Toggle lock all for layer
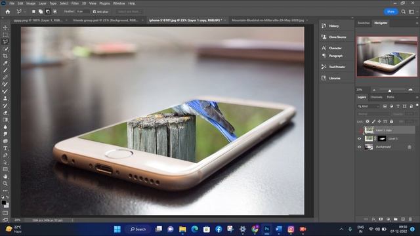 392,121
